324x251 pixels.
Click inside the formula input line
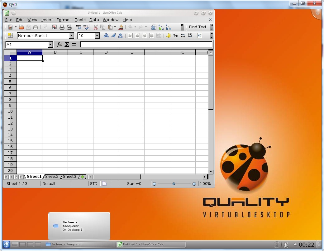click(146, 45)
